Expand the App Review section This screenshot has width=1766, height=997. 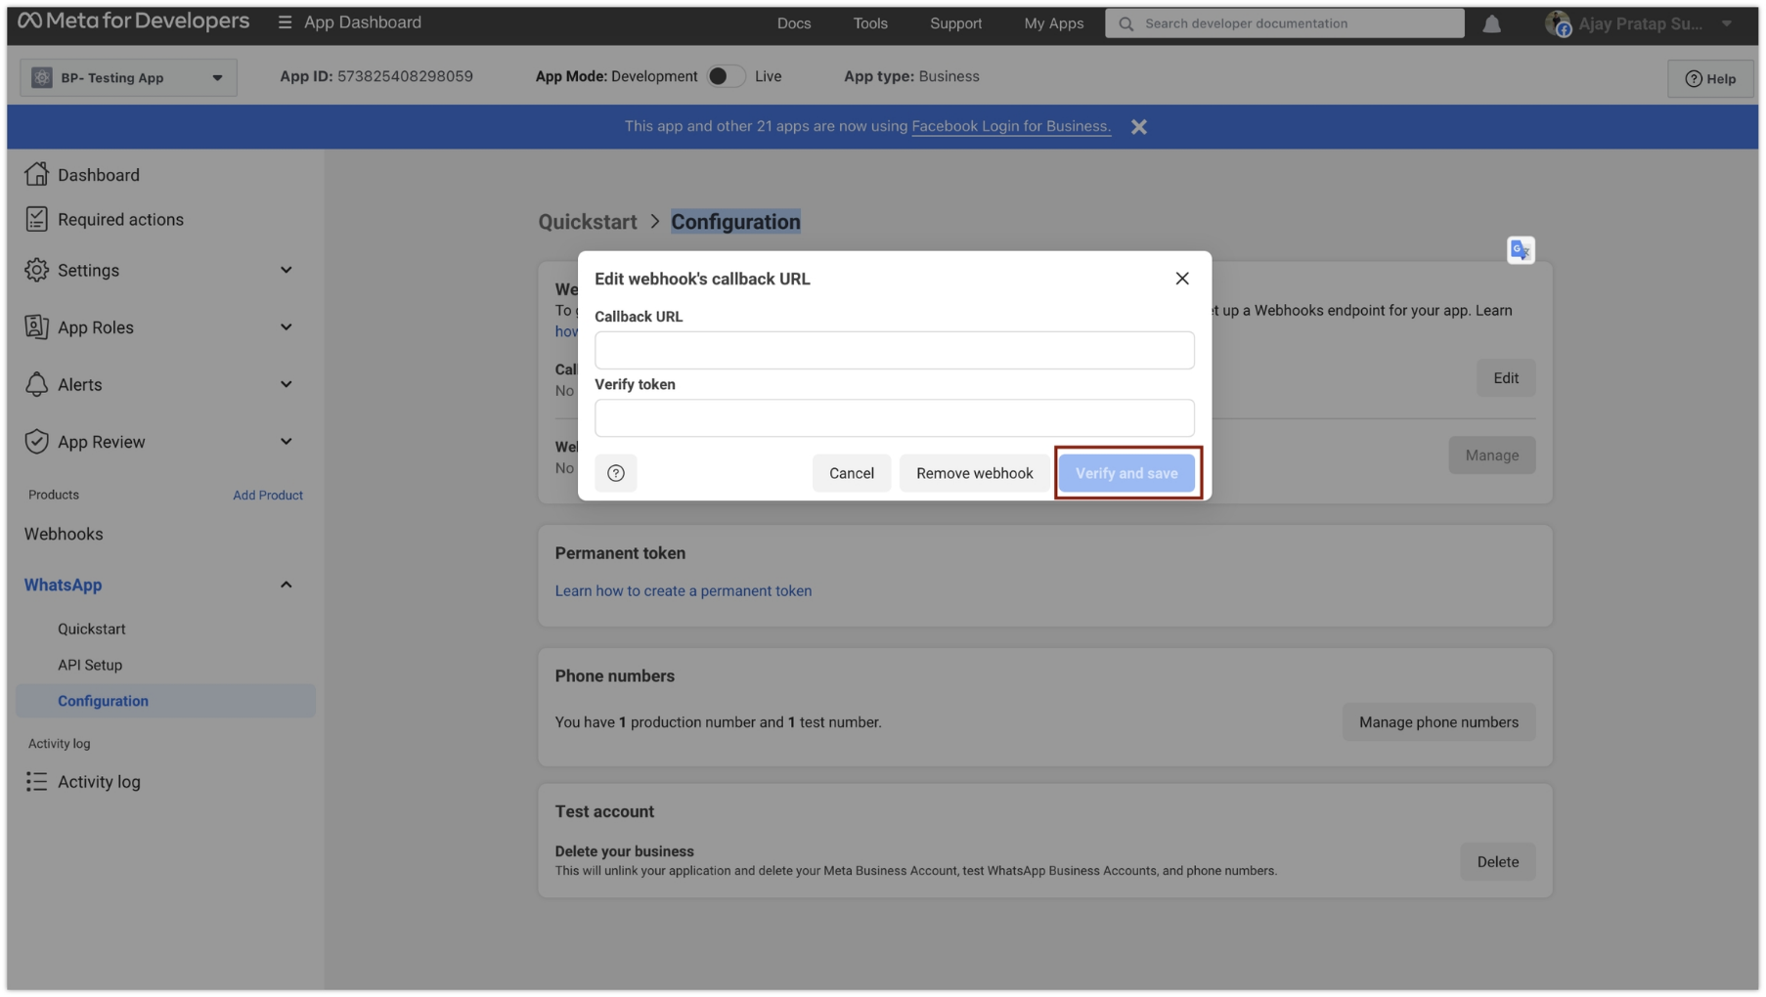[x=286, y=442]
